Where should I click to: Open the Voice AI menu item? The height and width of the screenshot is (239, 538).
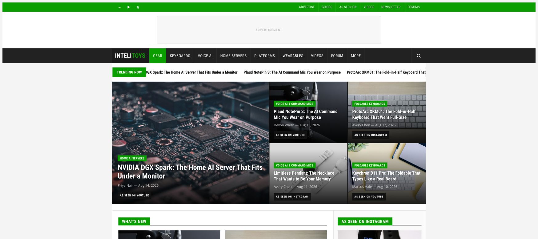point(205,56)
